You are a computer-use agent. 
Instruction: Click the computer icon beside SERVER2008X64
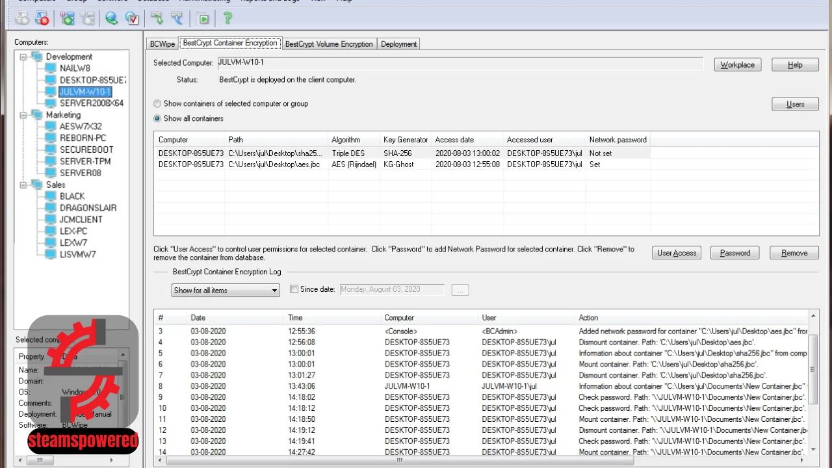point(51,103)
